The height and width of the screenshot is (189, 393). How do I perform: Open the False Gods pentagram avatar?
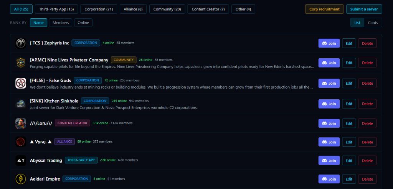pyautogui.click(x=21, y=83)
